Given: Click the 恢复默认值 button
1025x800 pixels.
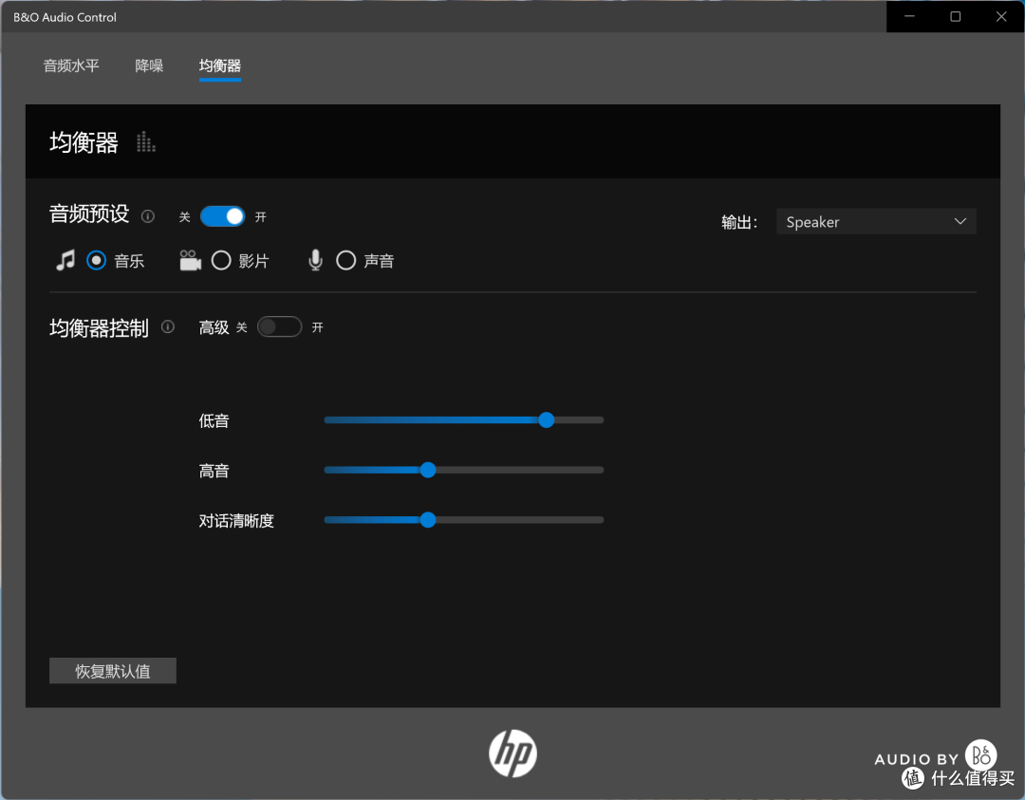Looking at the screenshot, I should 112,671.
